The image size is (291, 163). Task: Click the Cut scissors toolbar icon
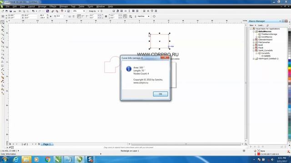coord(20,11)
